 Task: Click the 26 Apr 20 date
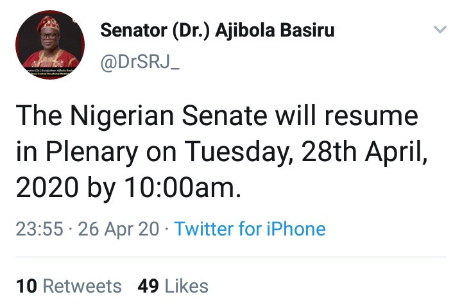pyautogui.click(x=119, y=228)
